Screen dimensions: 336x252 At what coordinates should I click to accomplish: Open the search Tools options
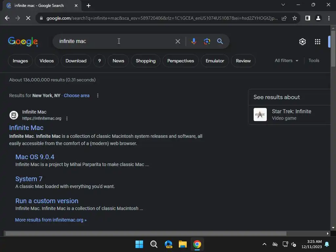click(x=314, y=61)
